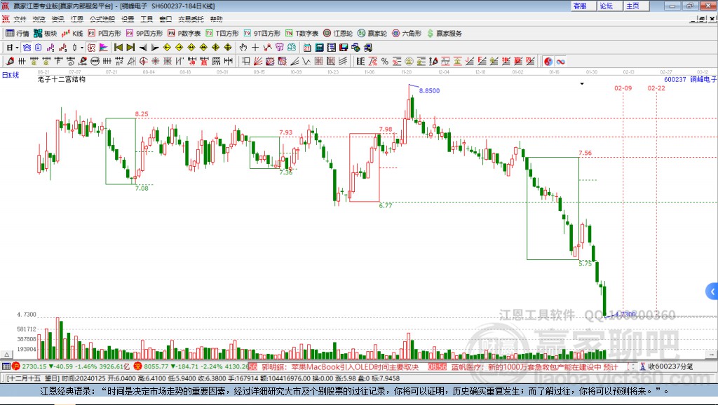Open 板块 sector view

(46, 34)
